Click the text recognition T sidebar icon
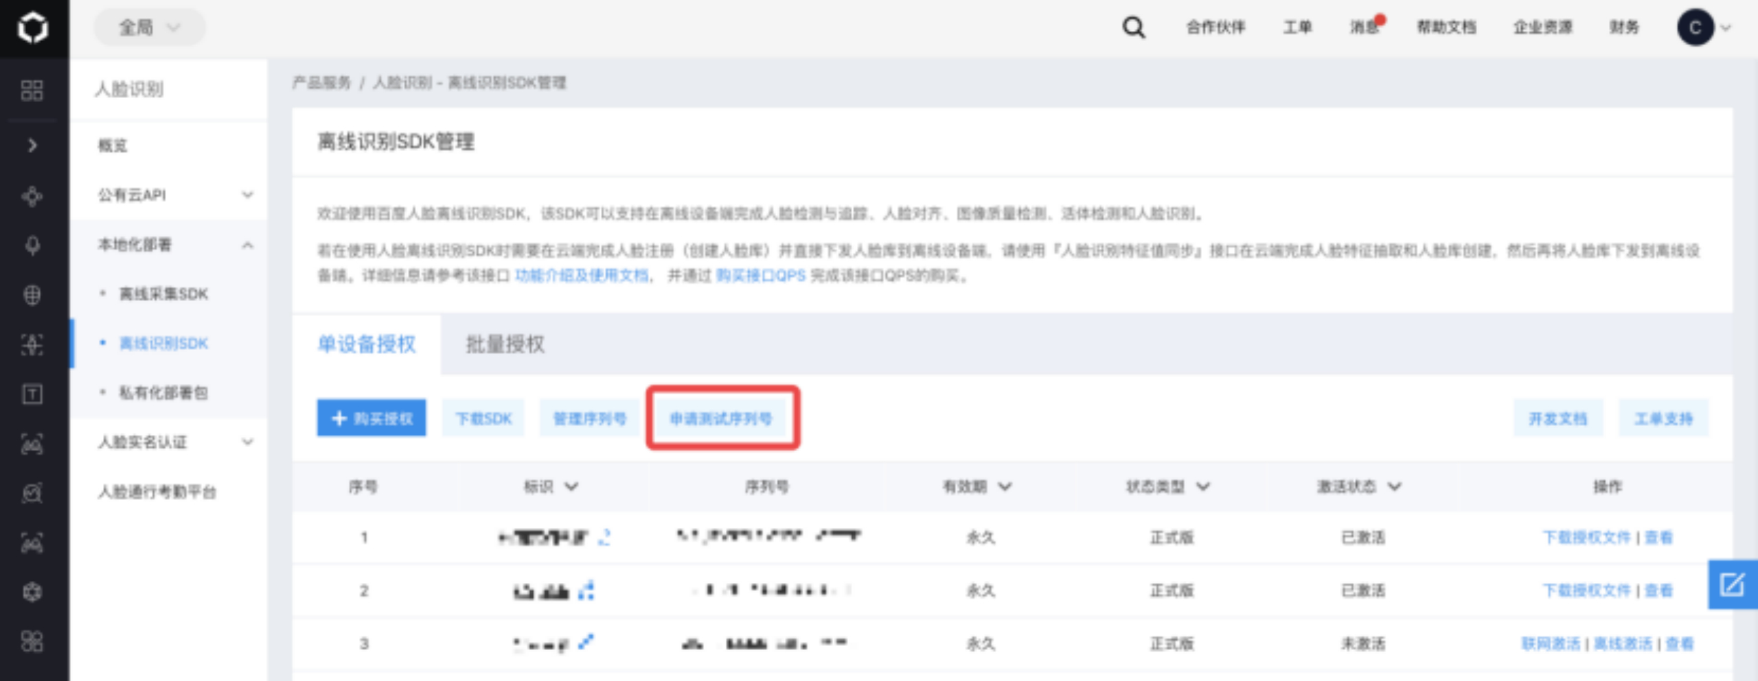Image resolution: width=1758 pixels, height=681 pixels. coord(32,394)
